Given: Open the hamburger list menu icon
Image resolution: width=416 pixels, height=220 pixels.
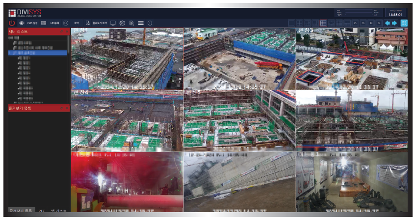Looking at the screenshot, I should pos(141,23).
